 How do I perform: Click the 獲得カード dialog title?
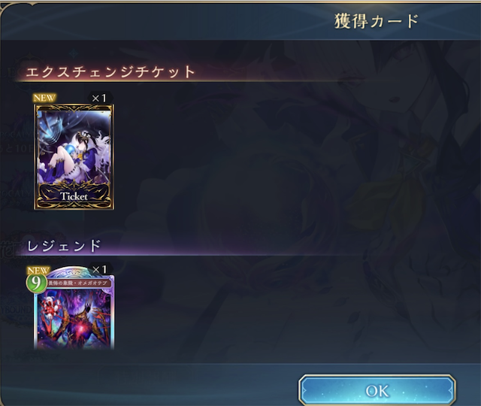point(377,21)
